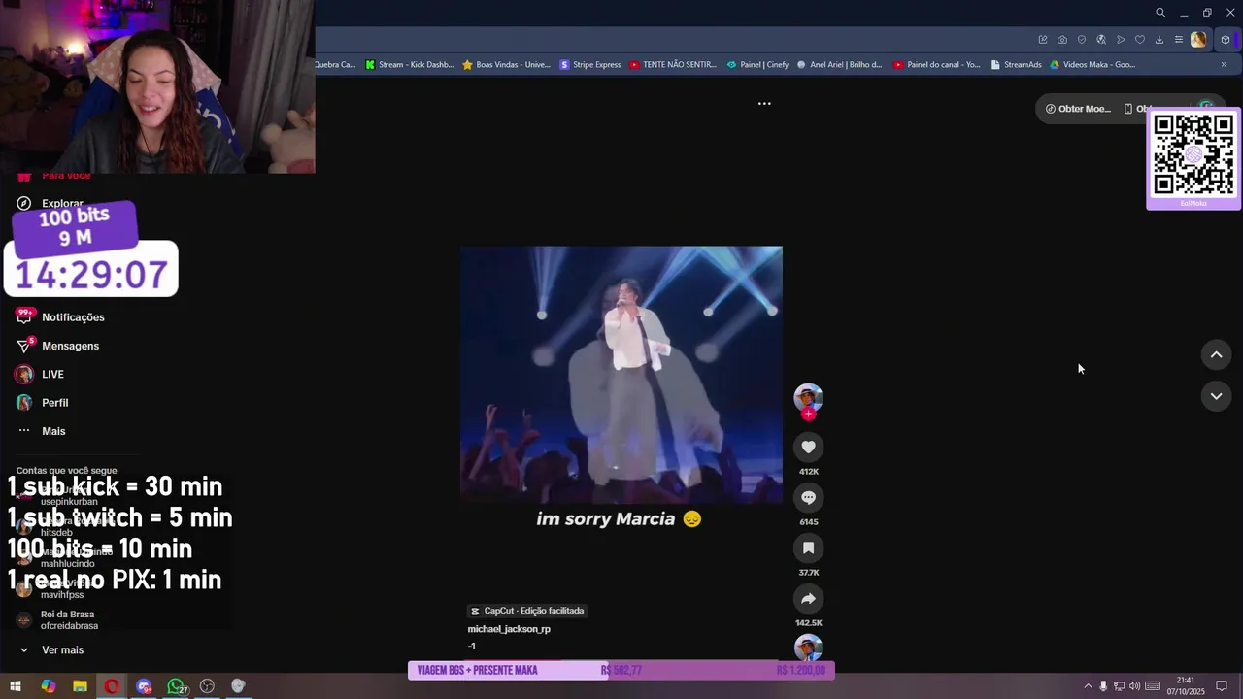Go to next video with down chevron

(x=1216, y=396)
